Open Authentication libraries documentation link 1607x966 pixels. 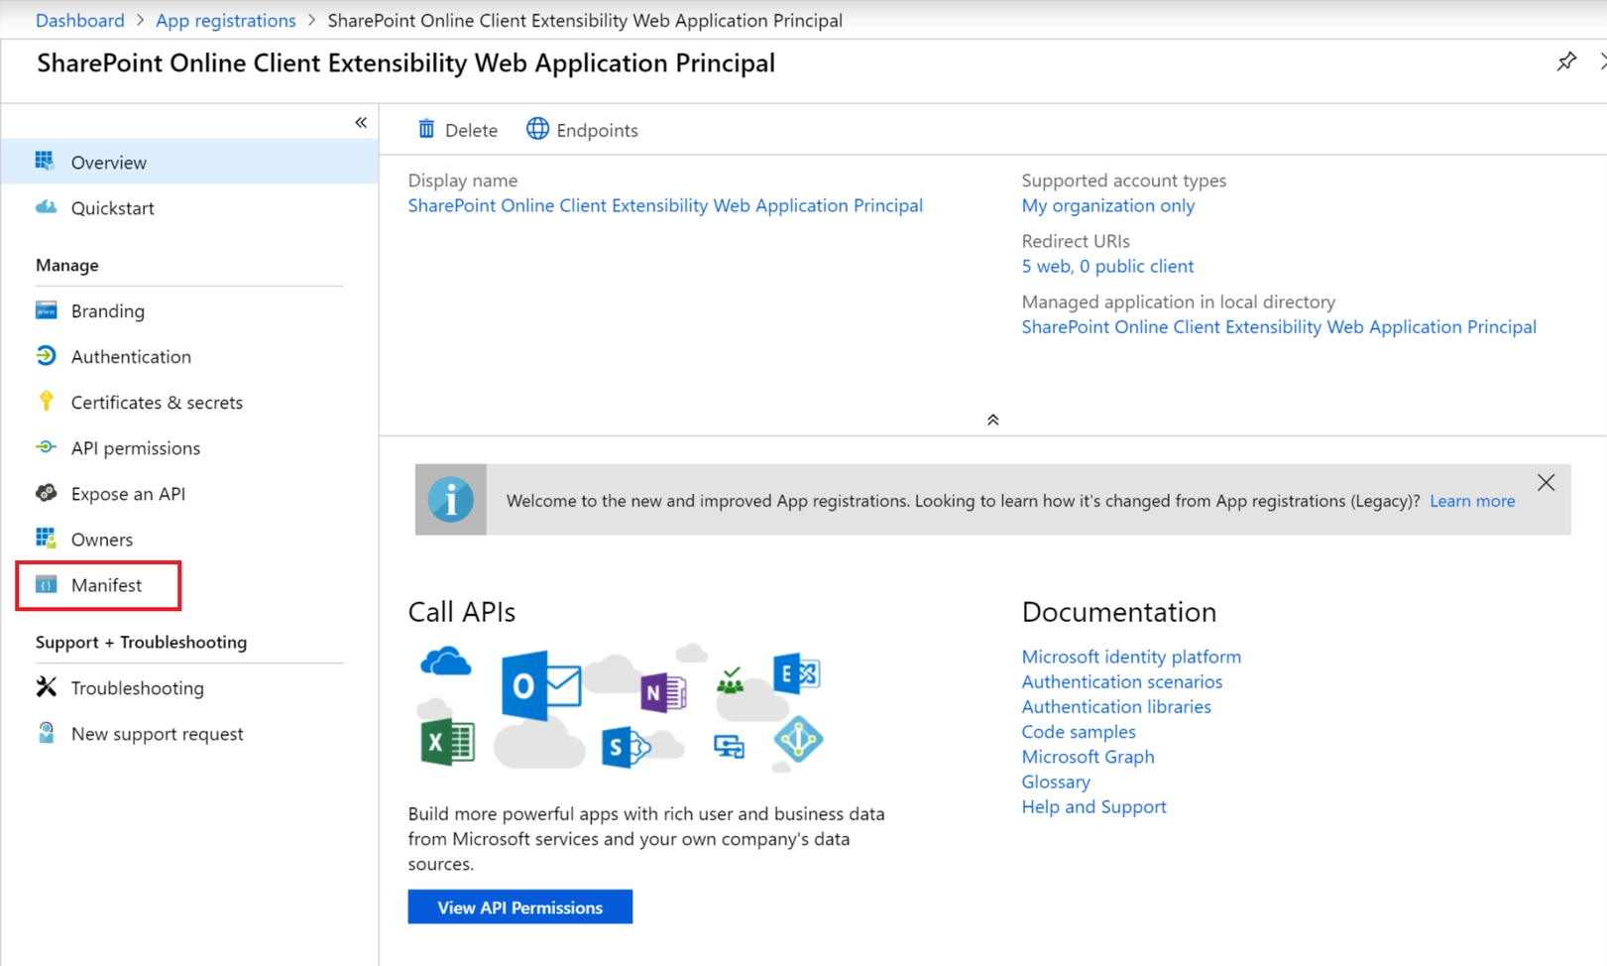click(1116, 706)
